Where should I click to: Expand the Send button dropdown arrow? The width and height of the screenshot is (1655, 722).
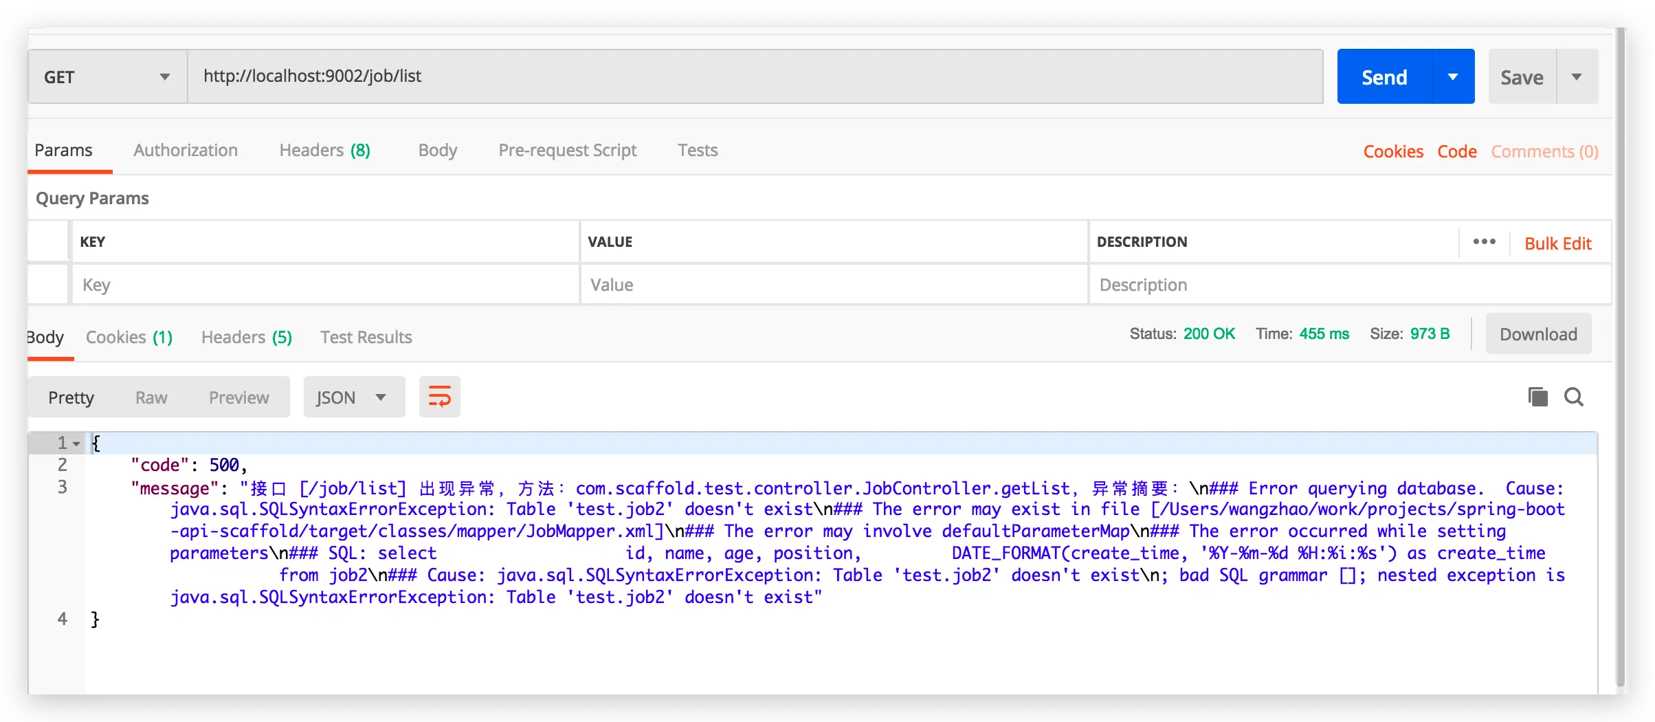click(1453, 77)
